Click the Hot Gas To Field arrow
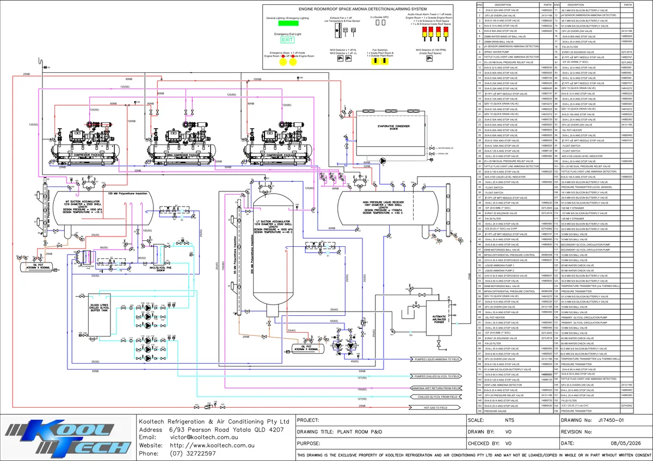This screenshot has height=461, width=653. (x=435, y=407)
